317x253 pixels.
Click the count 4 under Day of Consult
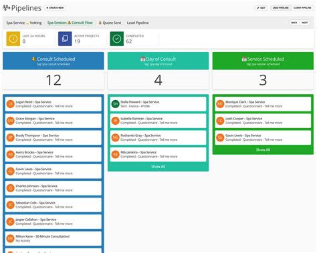pos(158,80)
